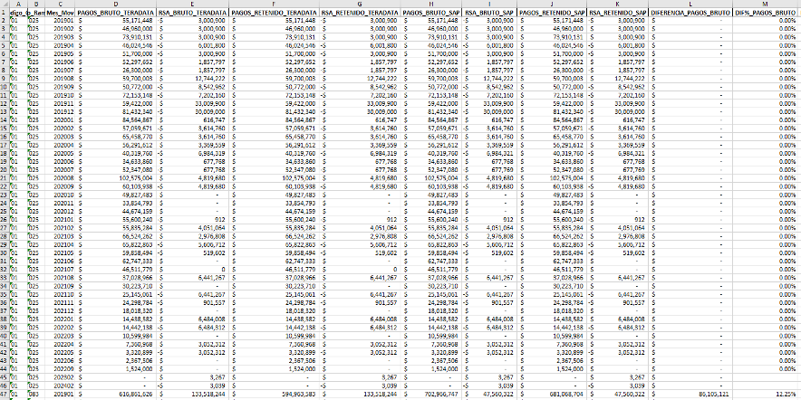Screen dimensions: 801x400
Task: Select the 681,068,704 cell in row 47
Action: (x=552, y=394)
